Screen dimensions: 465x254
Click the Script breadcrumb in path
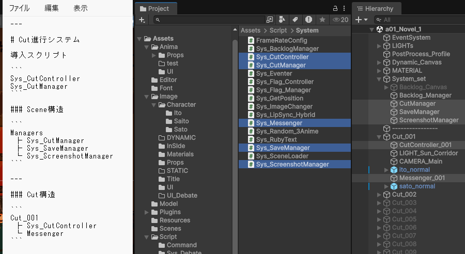click(278, 30)
